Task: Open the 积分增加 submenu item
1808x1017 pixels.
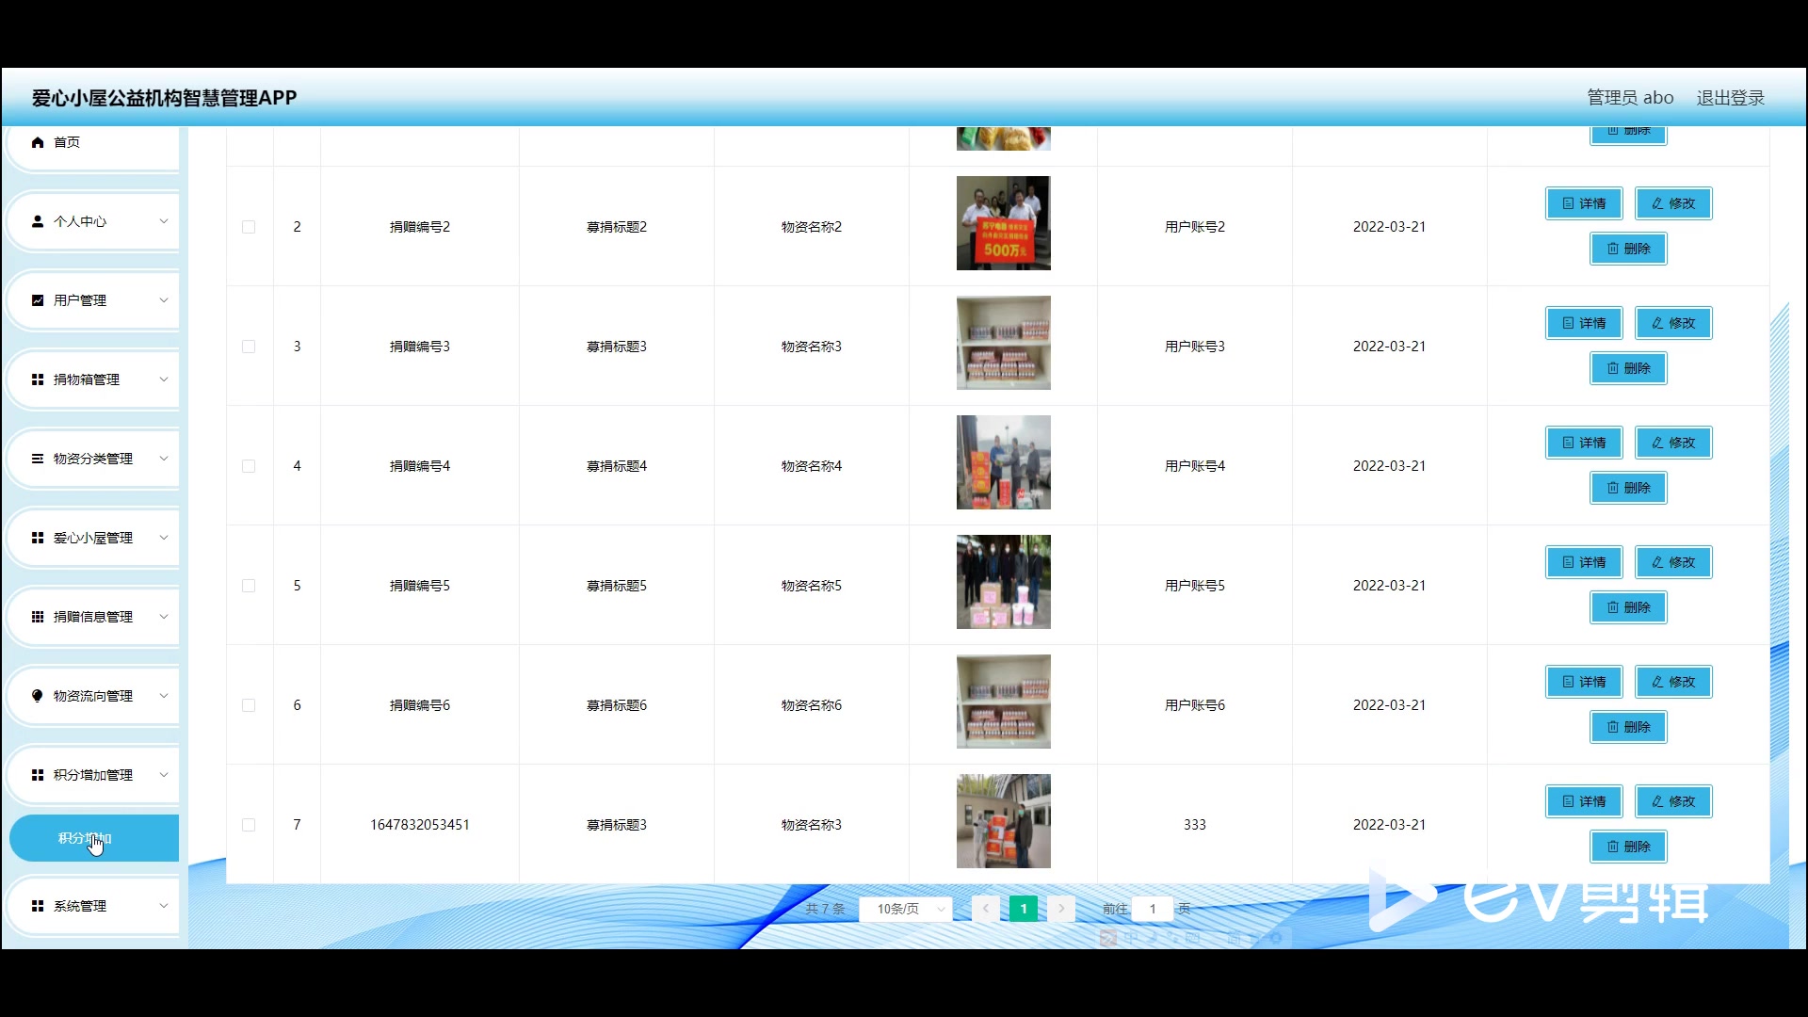Action: point(94,838)
